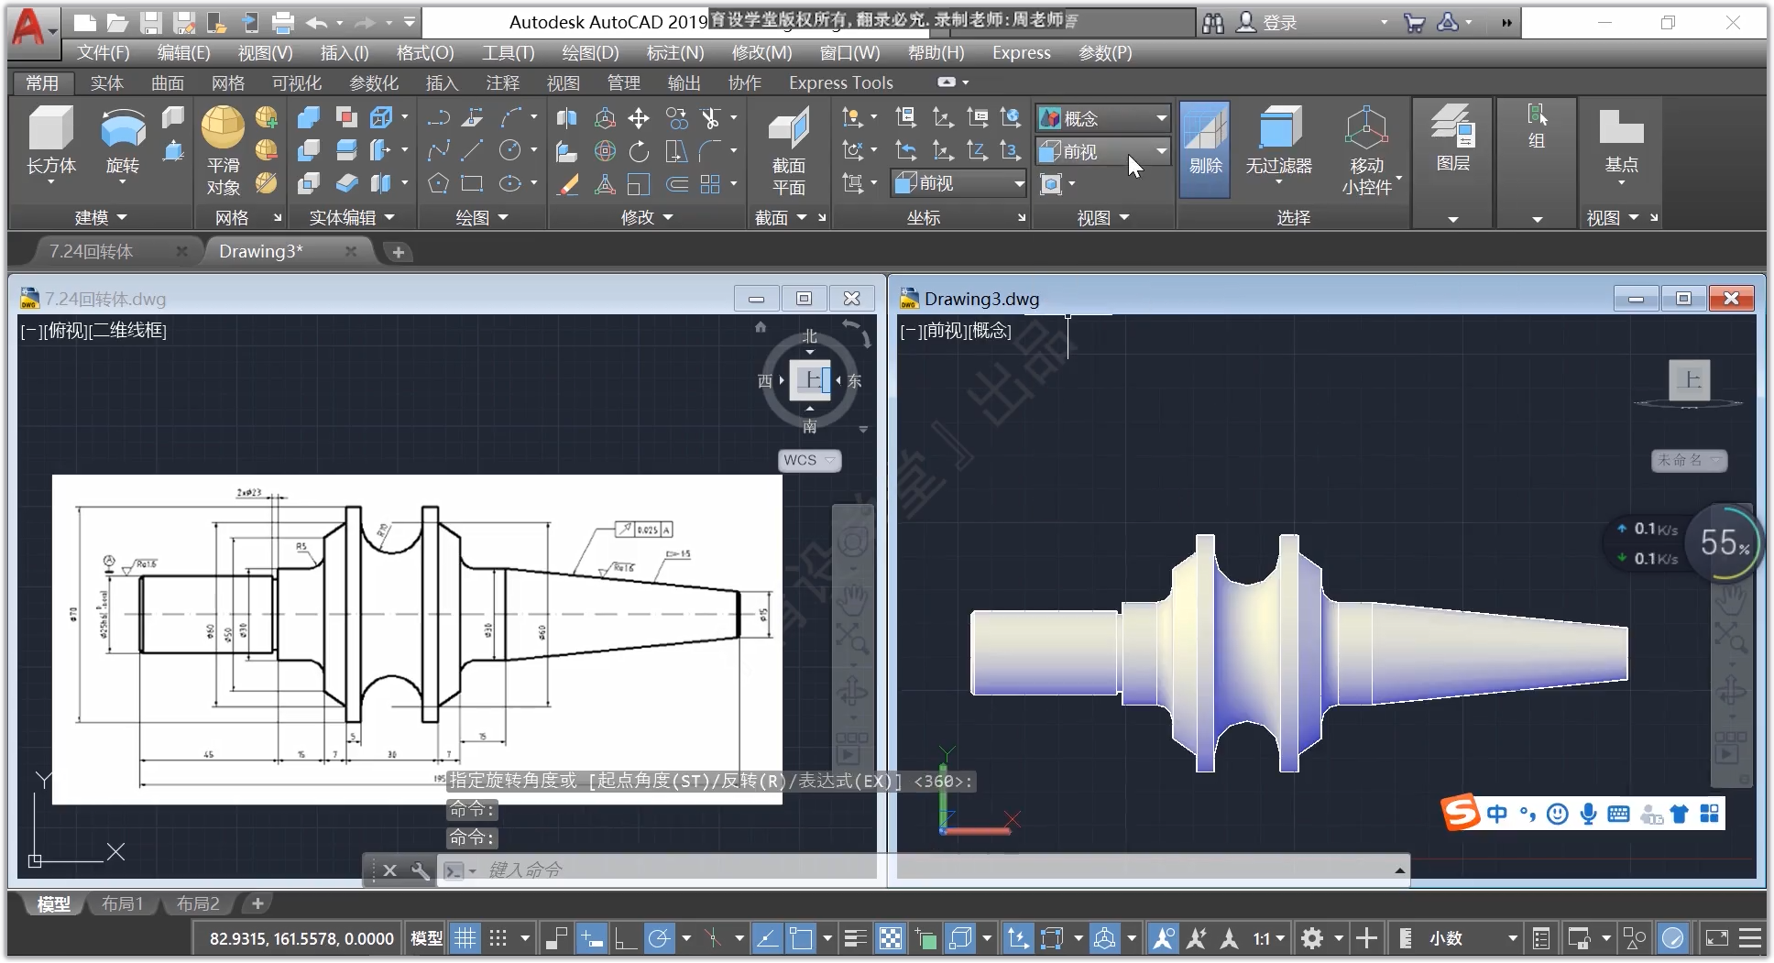Toggle polar tracking in status bar
This screenshot has height=963, width=1774.
tap(659, 938)
